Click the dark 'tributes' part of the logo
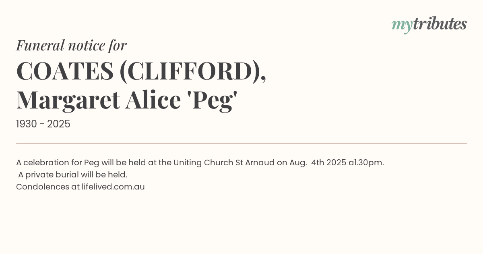 pos(440,24)
